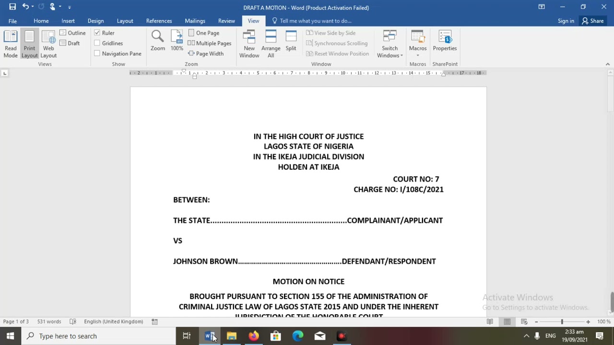The height and width of the screenshot is (345, 614).
Task: Click the zoom slider handle
Action: (562, 322)
